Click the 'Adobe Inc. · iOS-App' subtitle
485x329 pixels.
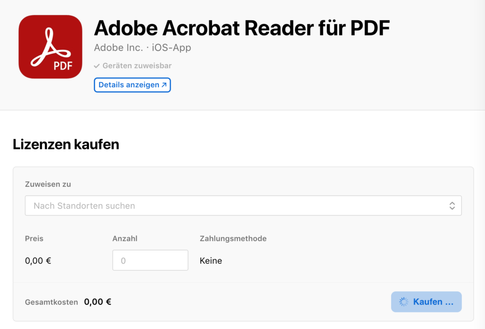point(143,48)
